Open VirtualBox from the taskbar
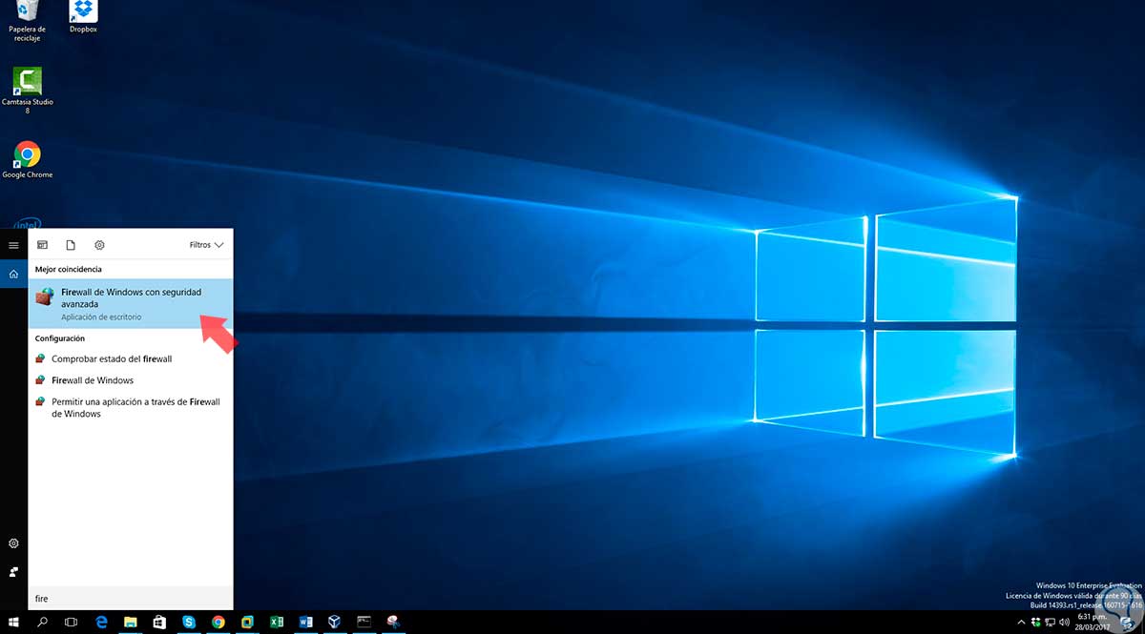The image size is (1145, 634). coord(334,622)
